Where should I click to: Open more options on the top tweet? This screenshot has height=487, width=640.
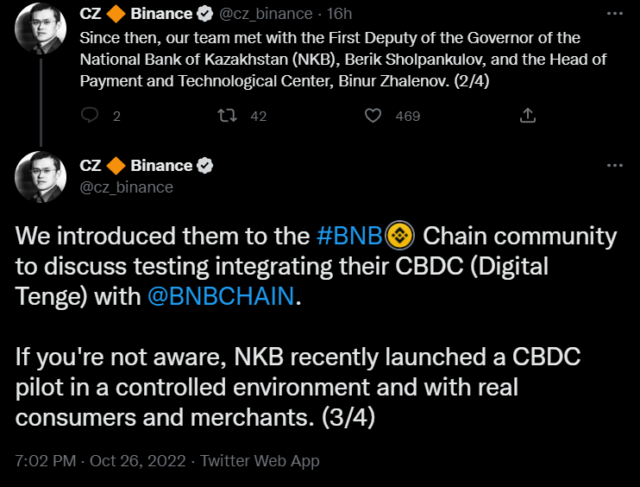coord(614,15)
